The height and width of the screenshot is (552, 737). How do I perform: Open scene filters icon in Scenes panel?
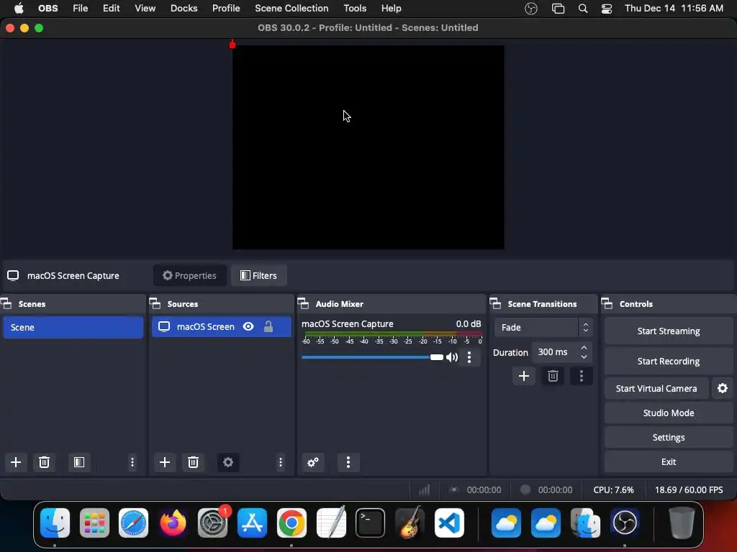pos(79,462)
